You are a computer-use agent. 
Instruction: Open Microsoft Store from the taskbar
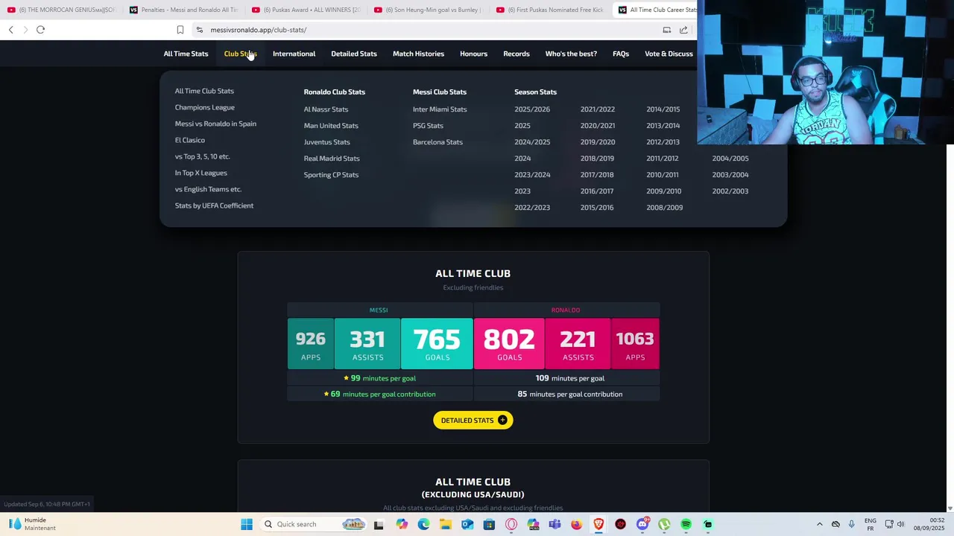point(489,524)
